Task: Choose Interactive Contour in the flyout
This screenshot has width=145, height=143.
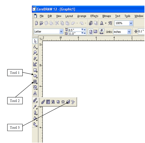Action: (x=48, y=102)
